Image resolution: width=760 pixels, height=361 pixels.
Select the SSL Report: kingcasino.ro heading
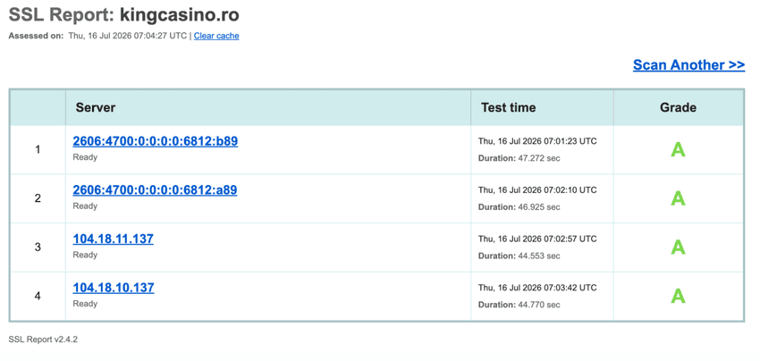click(124, 15)
